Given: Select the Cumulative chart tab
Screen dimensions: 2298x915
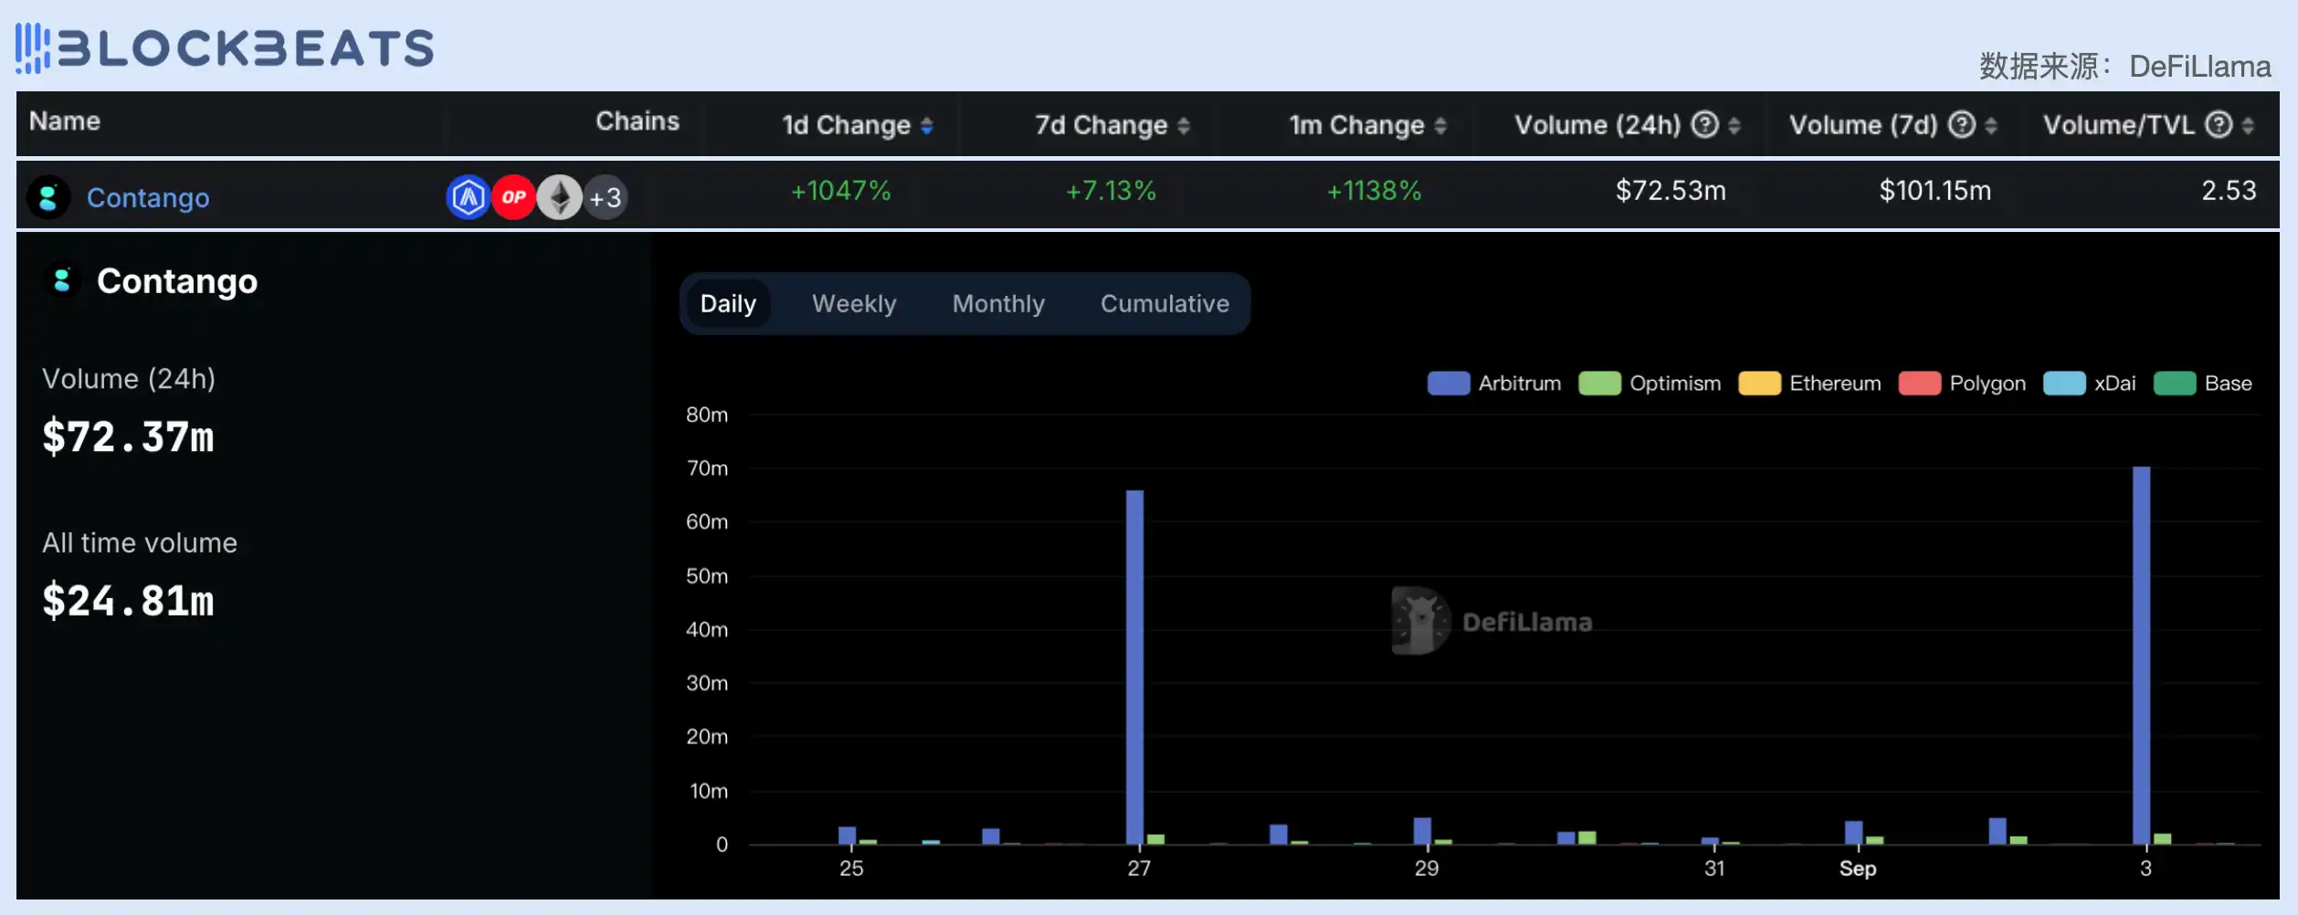Looking at the screenshot, I should [x=1165, y=304].
